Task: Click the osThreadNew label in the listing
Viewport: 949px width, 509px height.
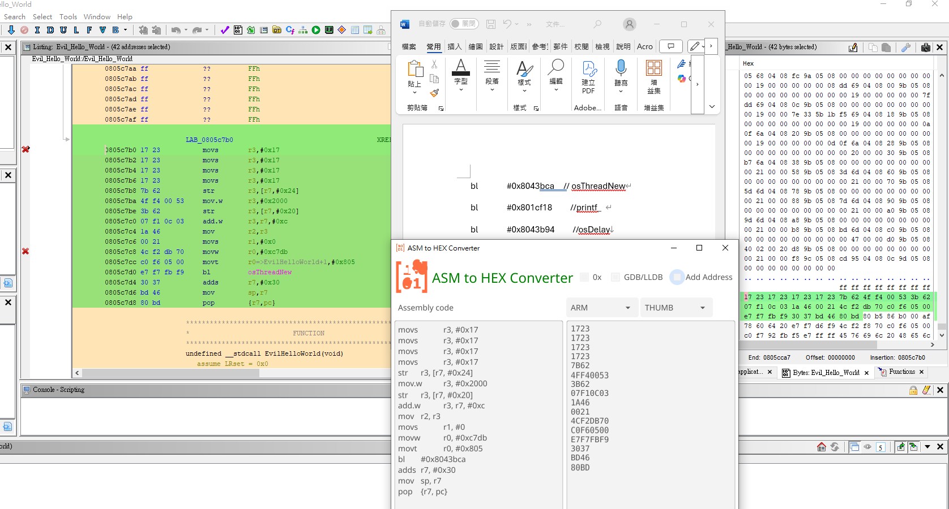Action: 270,272
